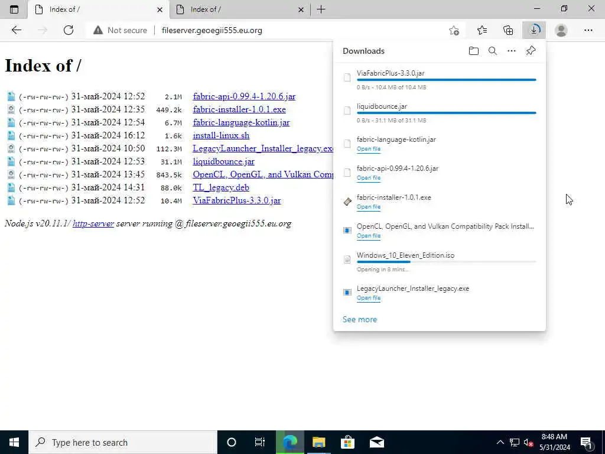Open install-linux.sh link

point(221,135)
